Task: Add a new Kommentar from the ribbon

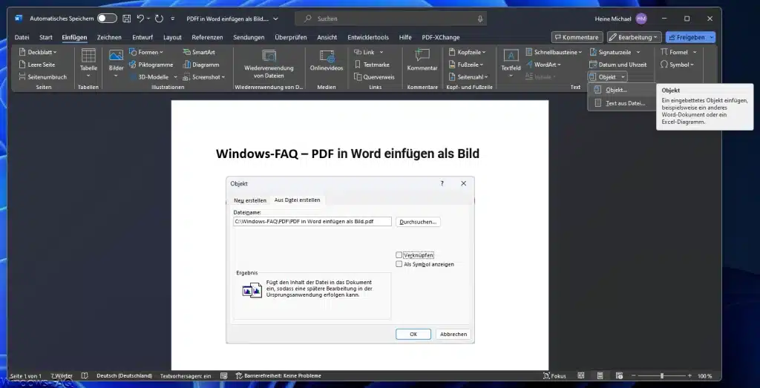Action: click(x=422, y=61)
